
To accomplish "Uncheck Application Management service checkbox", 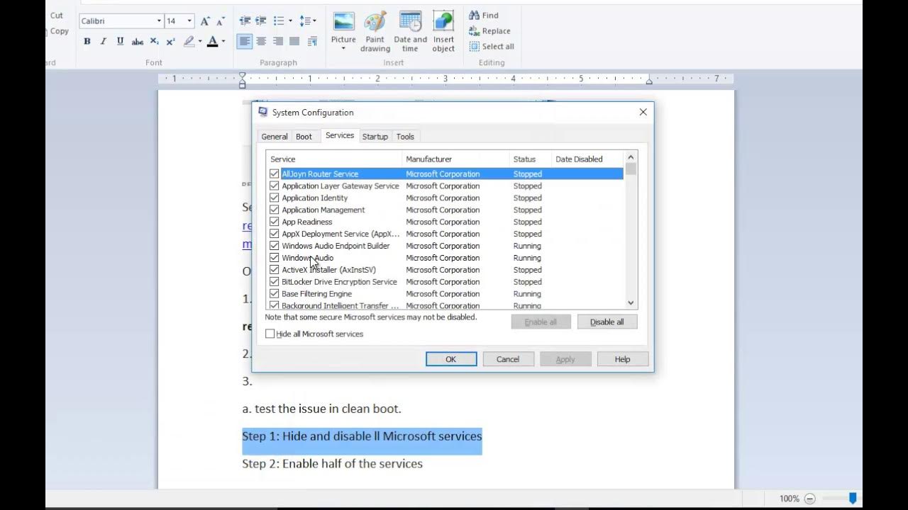I will 275,210.
